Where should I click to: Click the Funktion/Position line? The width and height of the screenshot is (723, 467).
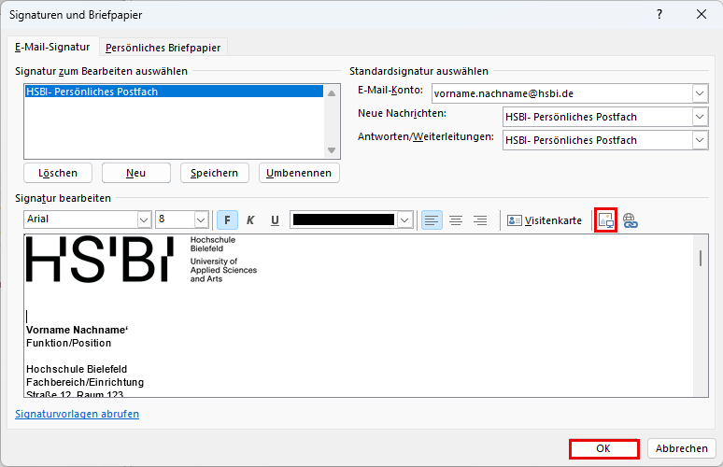(x=69, y=343)
